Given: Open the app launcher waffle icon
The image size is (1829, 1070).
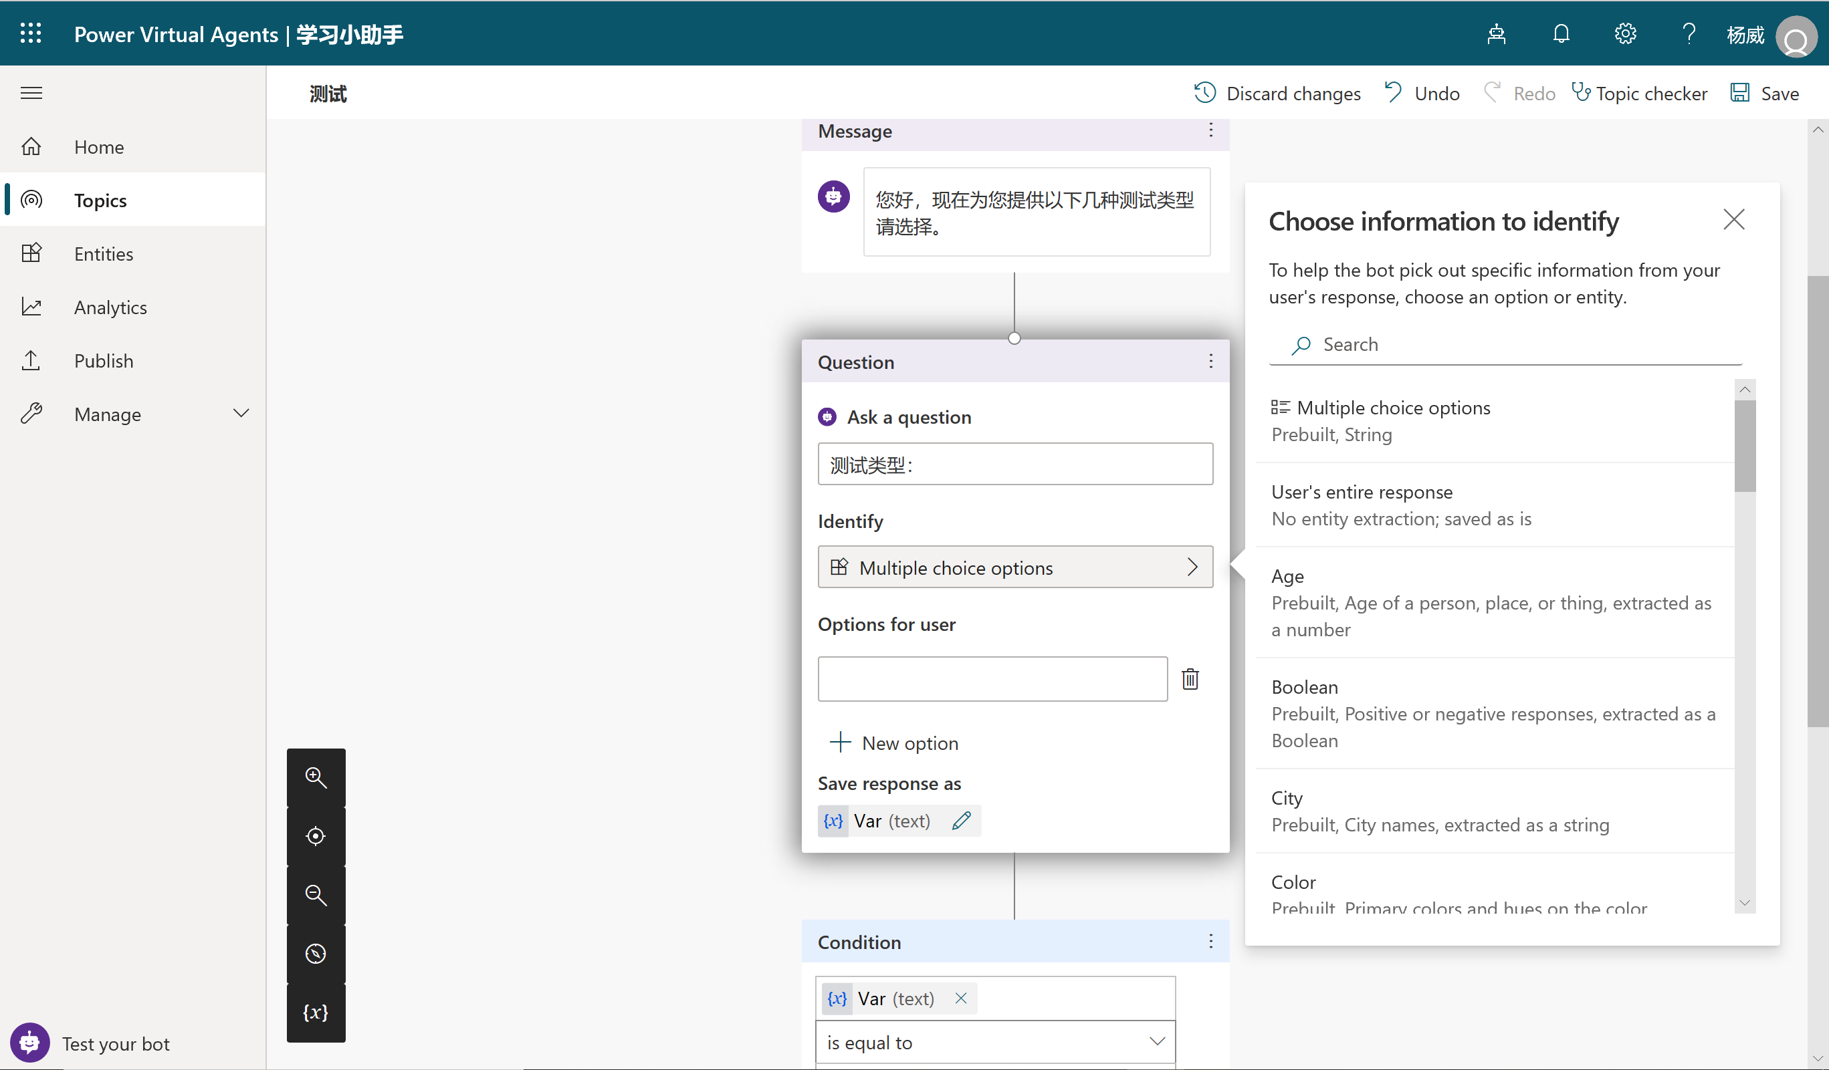Looking at the screenshot, I should click(31, 33).
